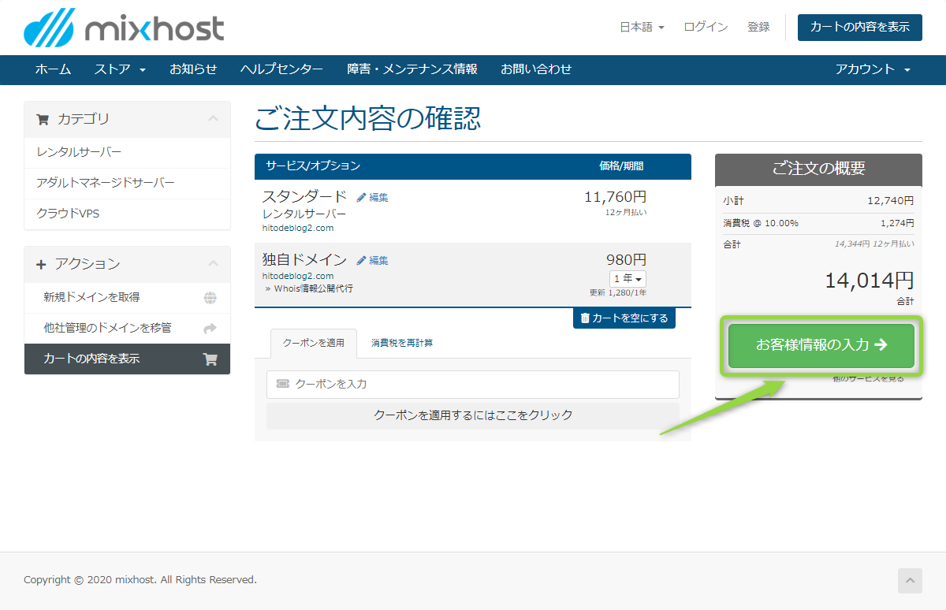Click the 14,344円 12ヶ月払い recurring total
Screen dimensions: 946x610
click(x=874, y=244)
